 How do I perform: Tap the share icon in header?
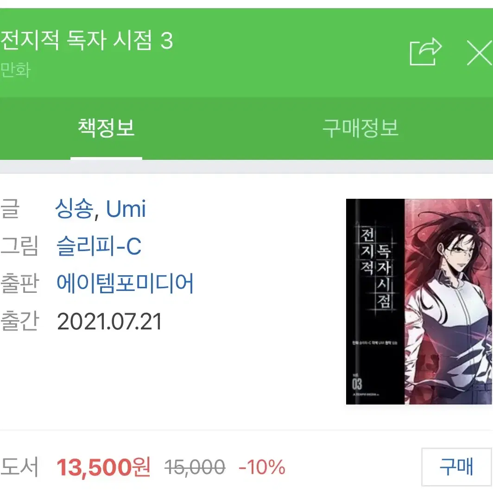426,52
